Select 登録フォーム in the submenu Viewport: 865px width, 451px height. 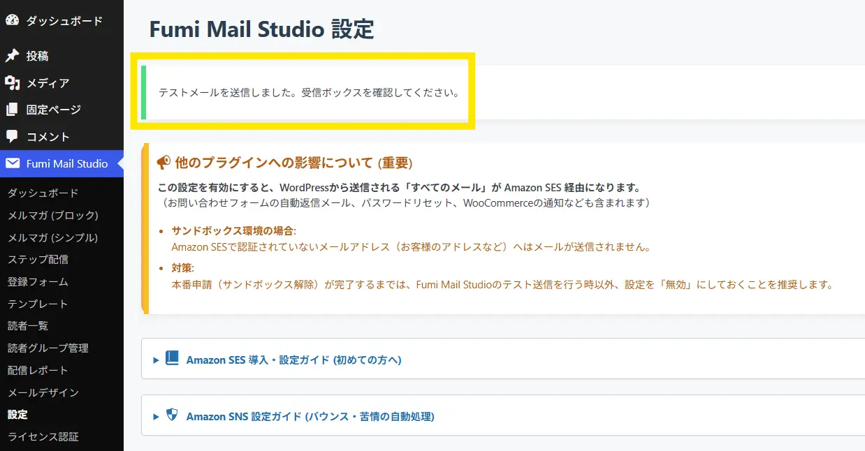coord(38,282)
